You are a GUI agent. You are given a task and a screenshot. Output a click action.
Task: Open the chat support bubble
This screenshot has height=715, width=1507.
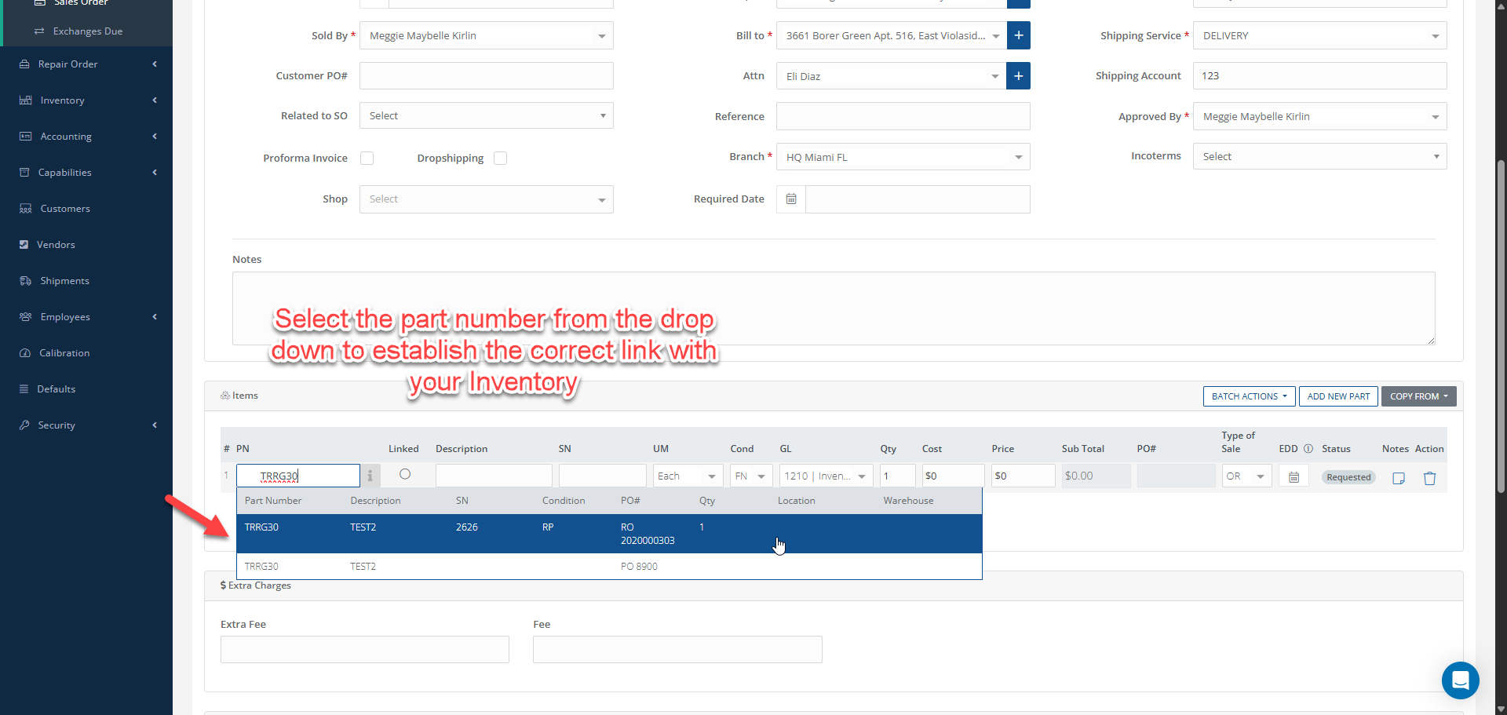pos(1460,680)
